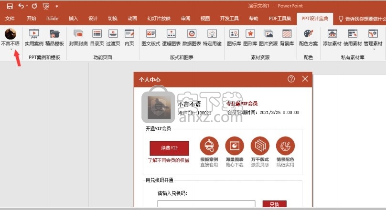Click the 会员到期时间 2021/3/25 text
Screen dimensions: 386x210
(263, 113)
